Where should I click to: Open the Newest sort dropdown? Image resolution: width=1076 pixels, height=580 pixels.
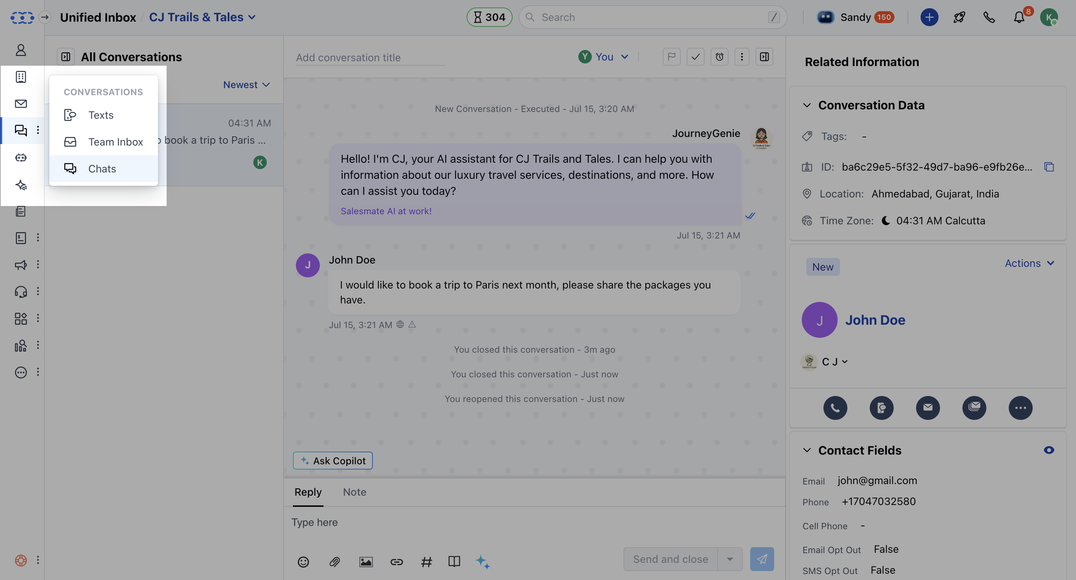247,85
